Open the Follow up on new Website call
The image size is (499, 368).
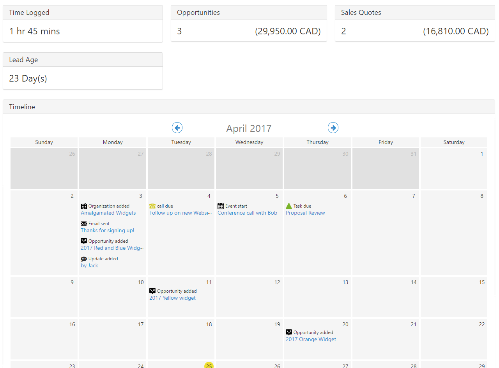[180, 213]
